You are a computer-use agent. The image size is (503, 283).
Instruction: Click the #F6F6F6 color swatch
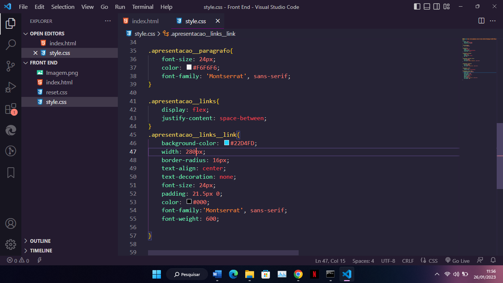click(189, 67)
